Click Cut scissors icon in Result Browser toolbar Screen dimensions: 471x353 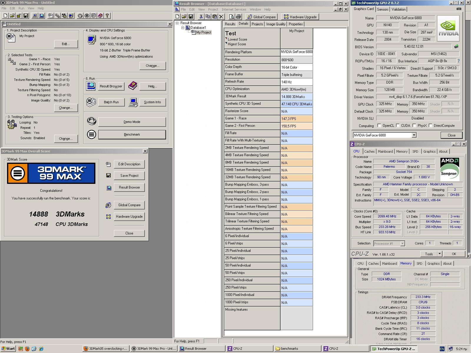point(201,17)
